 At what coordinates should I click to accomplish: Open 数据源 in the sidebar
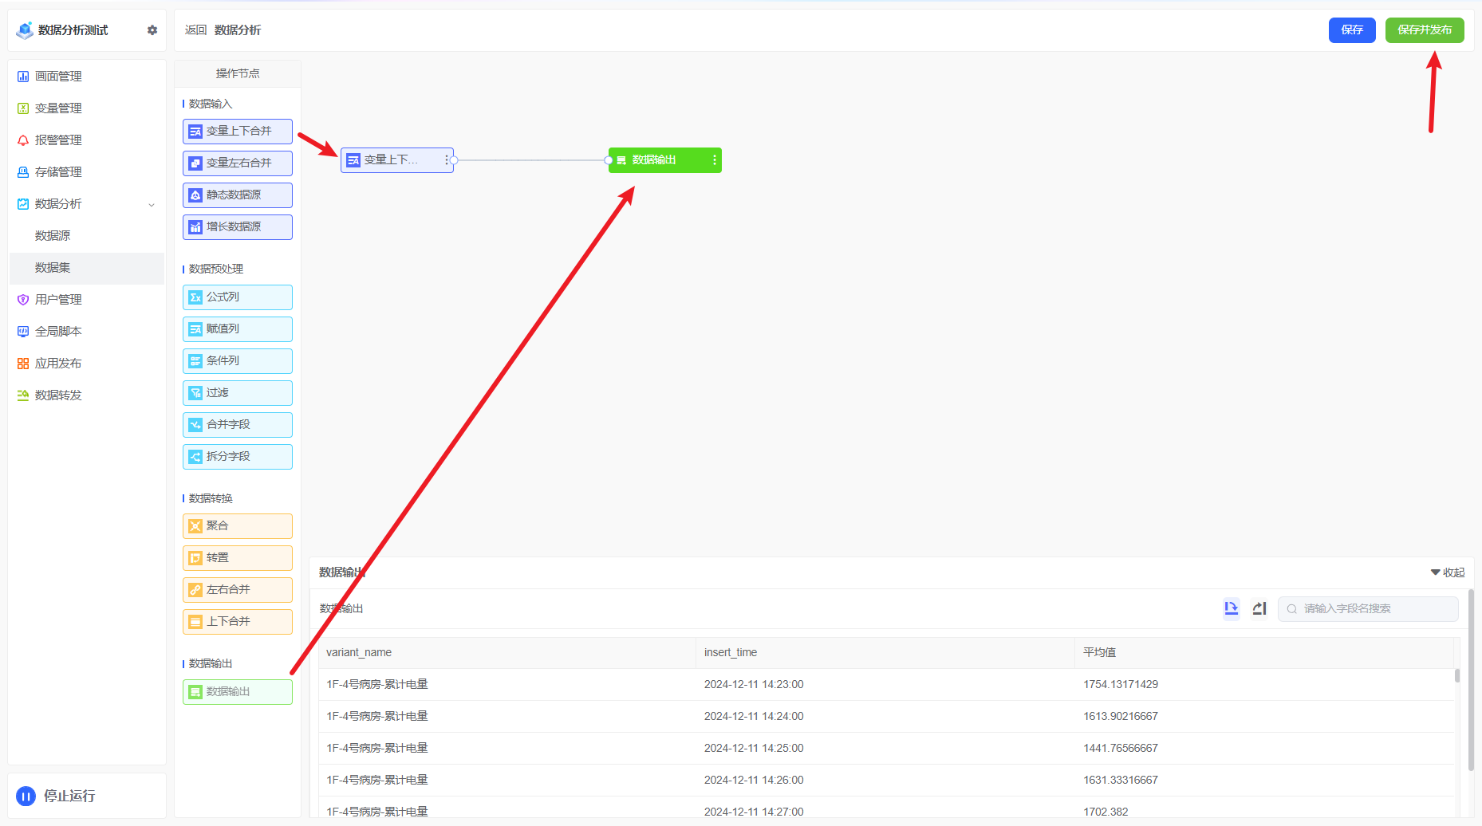(x=53, y=236)
